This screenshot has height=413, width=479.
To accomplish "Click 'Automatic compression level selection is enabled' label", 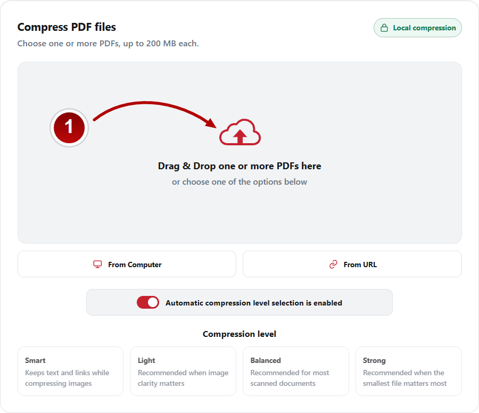I will 254,303.
